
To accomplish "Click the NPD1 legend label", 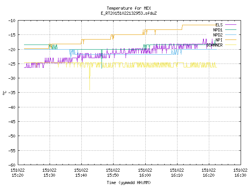I will [x=218, y=30].
